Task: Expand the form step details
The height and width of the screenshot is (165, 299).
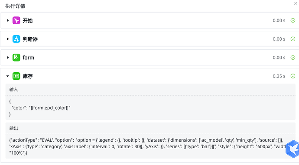Action: point(8,58)
